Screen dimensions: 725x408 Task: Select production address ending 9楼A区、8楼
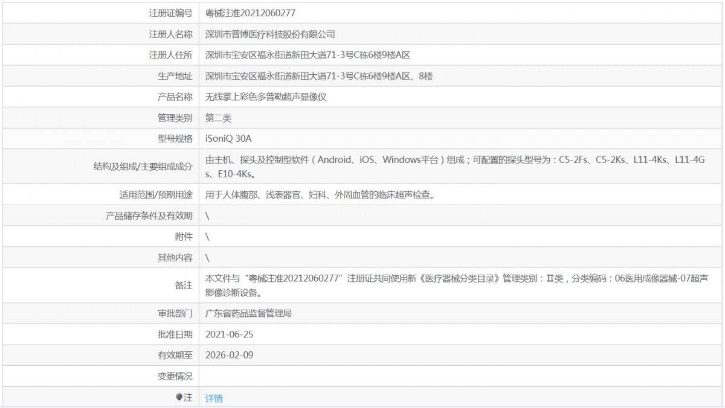coord(319,76)
